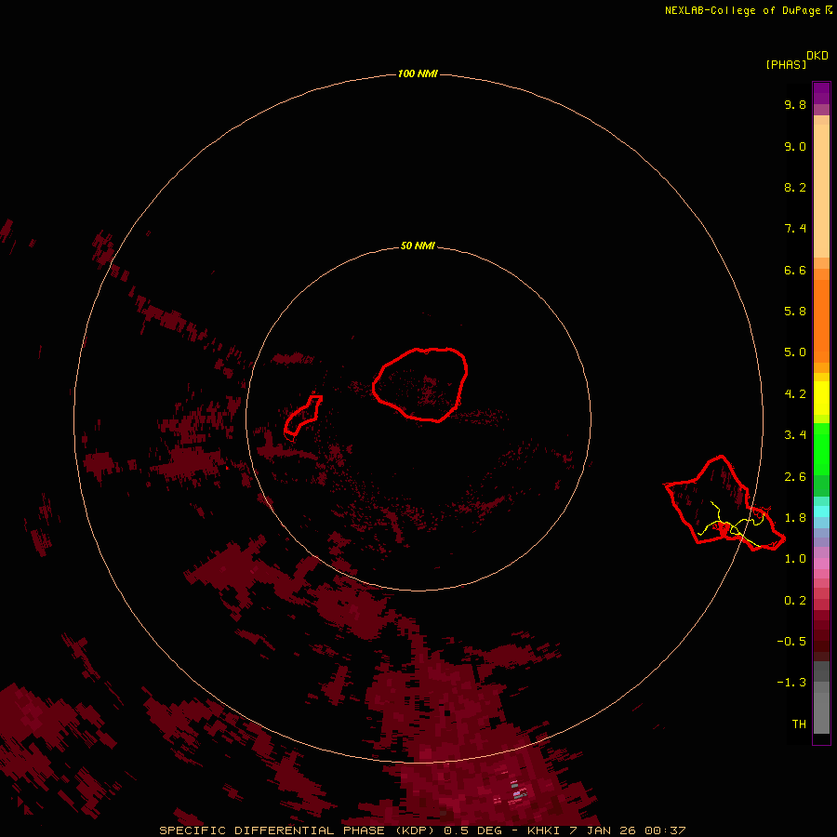Click the 9.0 value on the scale

point(795,146)
